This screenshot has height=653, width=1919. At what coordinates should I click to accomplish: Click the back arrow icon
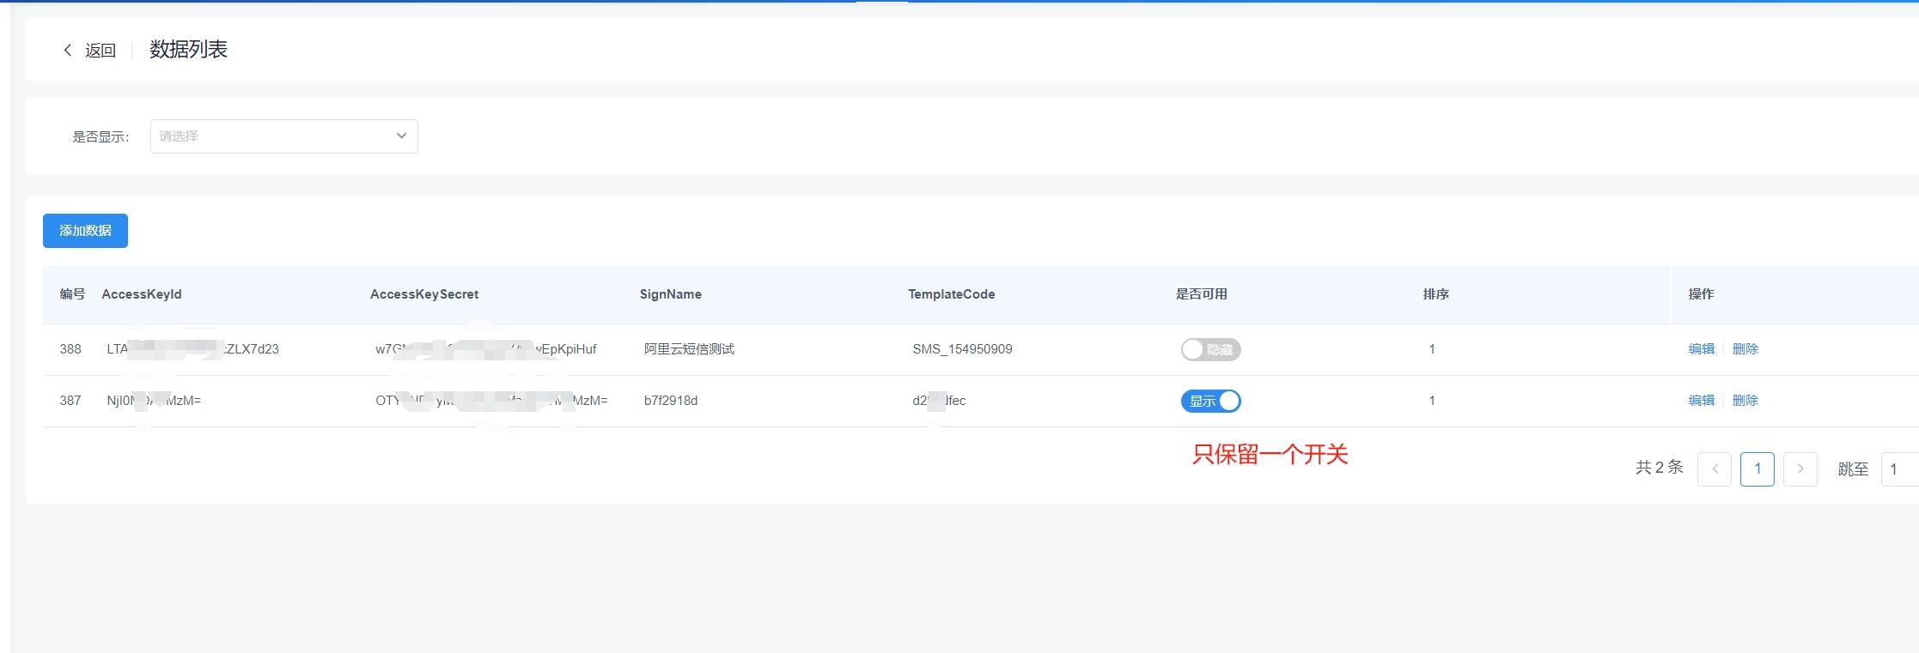[x=68, y=51]
